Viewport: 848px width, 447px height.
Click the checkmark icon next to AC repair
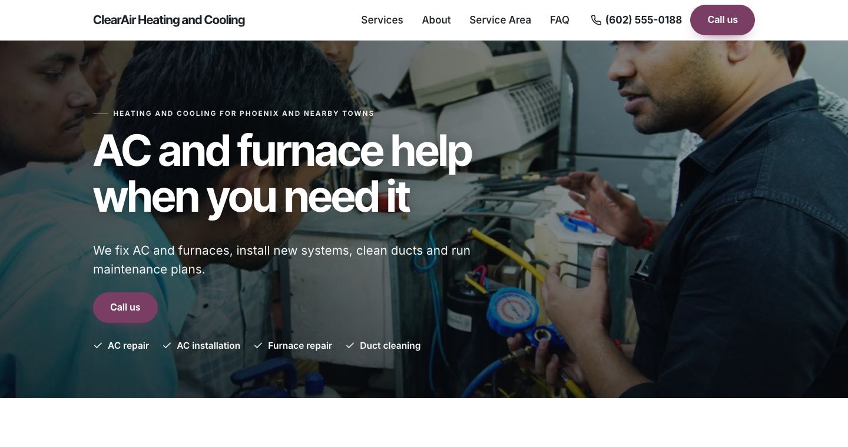pyautogui.click(x=98, y=345)
